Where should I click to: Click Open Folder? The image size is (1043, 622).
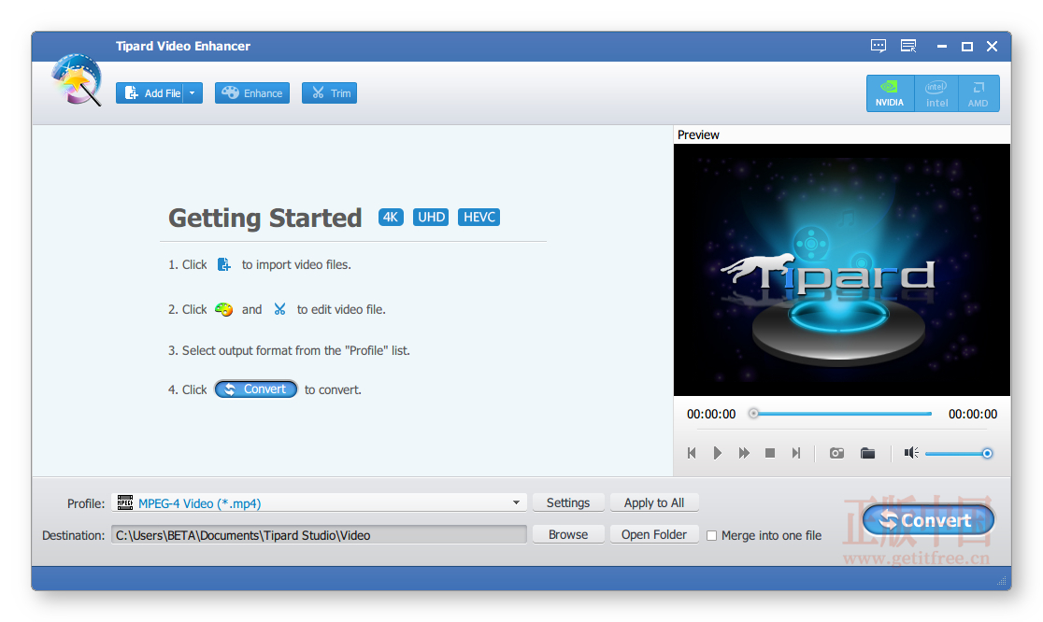(654, 534)
